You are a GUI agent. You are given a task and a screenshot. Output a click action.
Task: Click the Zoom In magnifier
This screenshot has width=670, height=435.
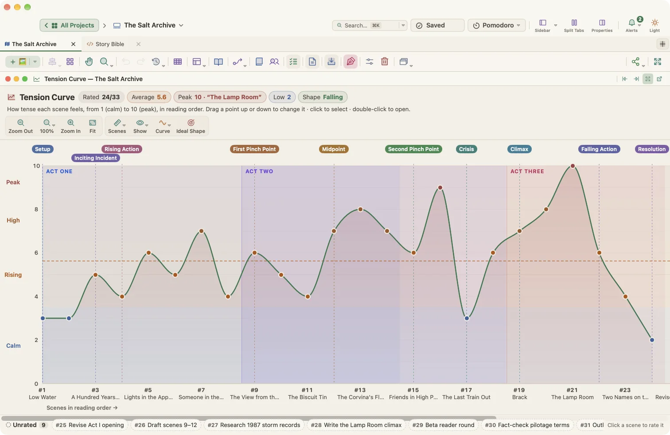point(70,126)
